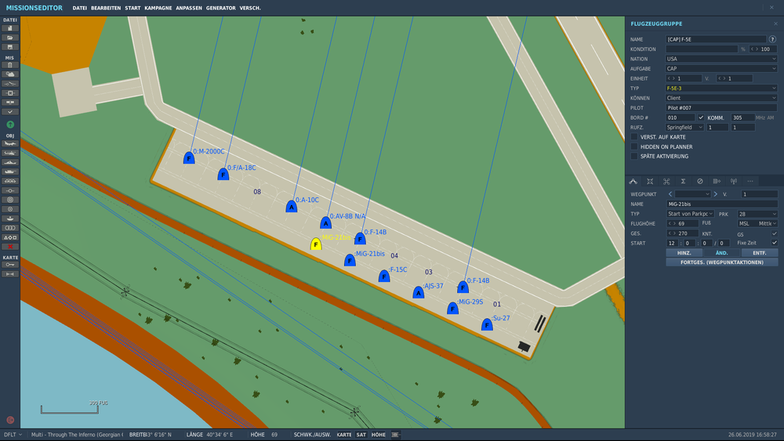Open the NATION dropdown showing USA
This screenshot has height=441, width=784.
pos(721,59)
